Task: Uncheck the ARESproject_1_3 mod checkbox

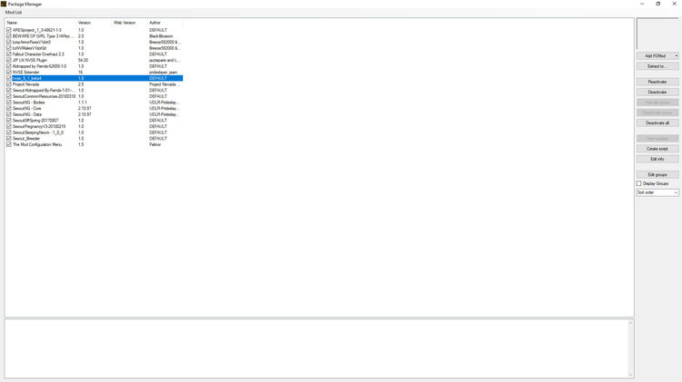Action: click(x=9, y=30)
